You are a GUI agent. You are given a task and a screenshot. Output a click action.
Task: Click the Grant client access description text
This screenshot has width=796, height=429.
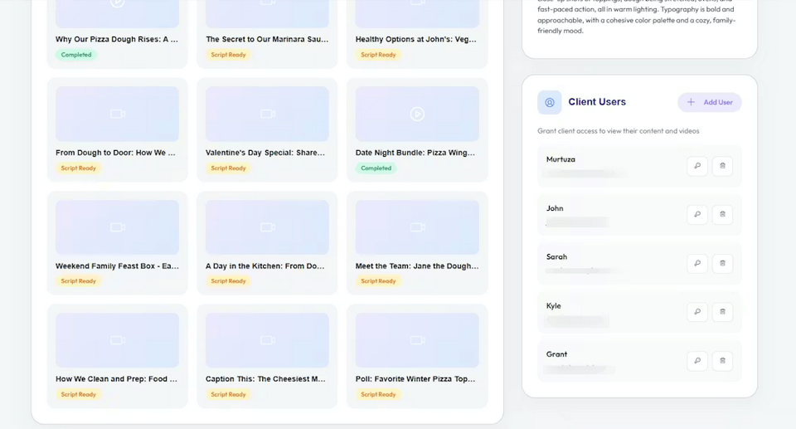click(x=619, y=131)
